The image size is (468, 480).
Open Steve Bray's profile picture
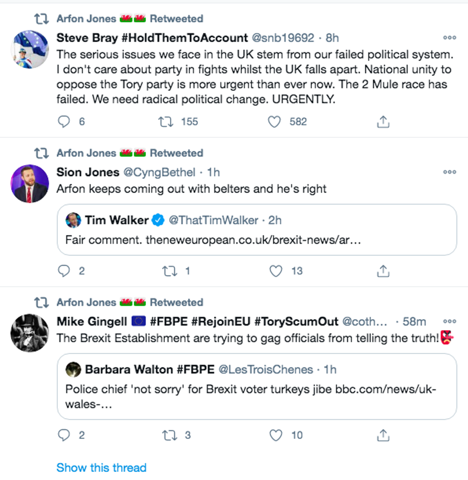30,49
